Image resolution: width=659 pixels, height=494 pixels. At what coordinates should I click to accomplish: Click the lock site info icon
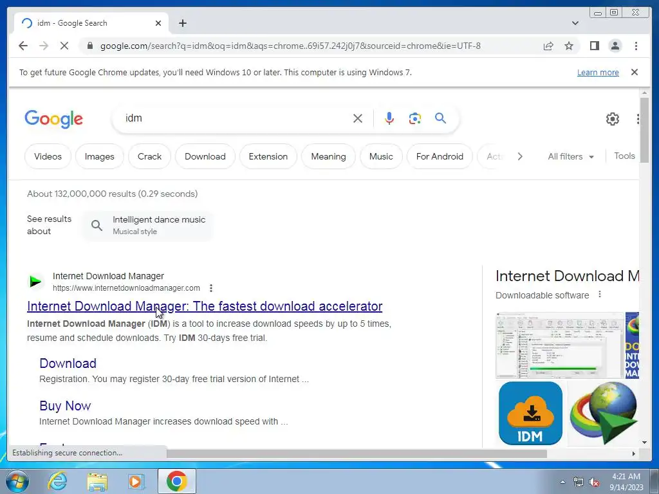pos(90,46)
